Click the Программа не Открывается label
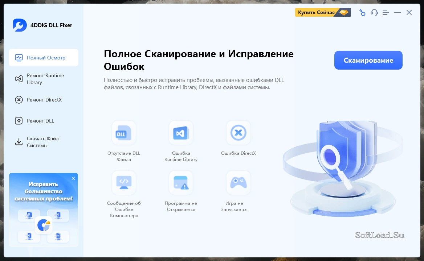This screenshot has height=261, width=424. [181, 206]
